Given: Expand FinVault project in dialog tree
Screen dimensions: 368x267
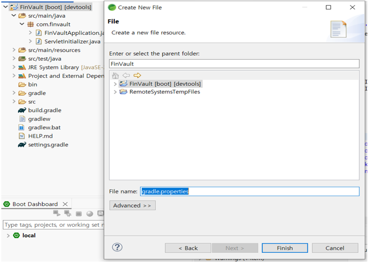Looking at the screenshot, I should pos(115,84).
